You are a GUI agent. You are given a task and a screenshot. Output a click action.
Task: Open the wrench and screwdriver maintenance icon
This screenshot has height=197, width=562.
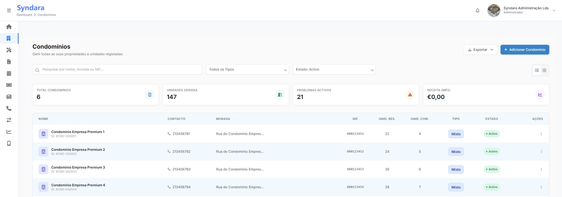[x=9, y=50]
